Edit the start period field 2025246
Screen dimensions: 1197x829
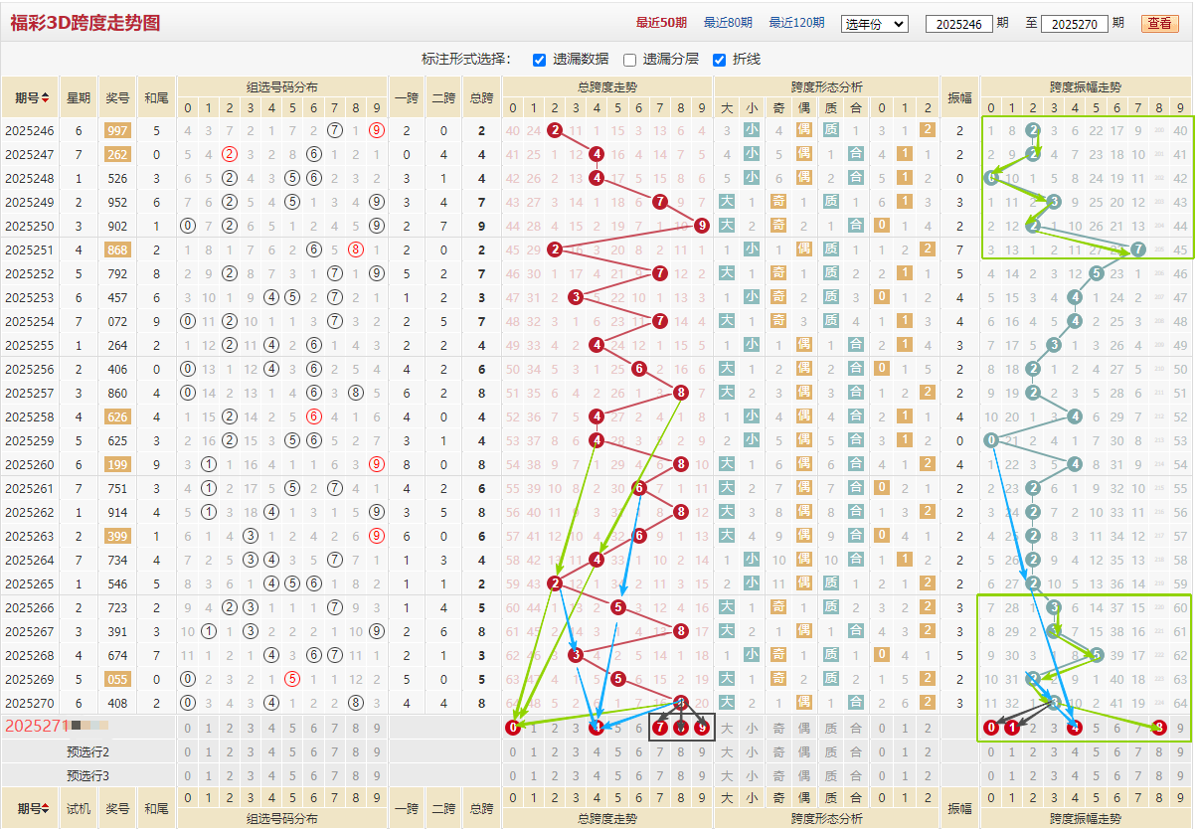point(958,24)
